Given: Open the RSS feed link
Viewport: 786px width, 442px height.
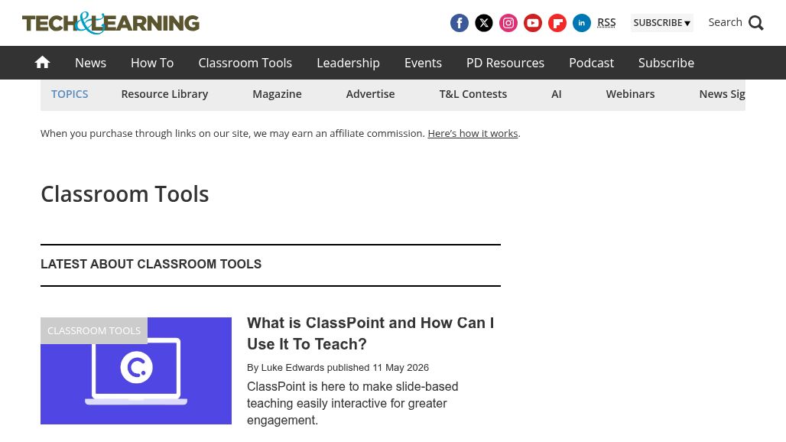Looking at the screenshot, I should pyautogui.click(x=606, y=23).
